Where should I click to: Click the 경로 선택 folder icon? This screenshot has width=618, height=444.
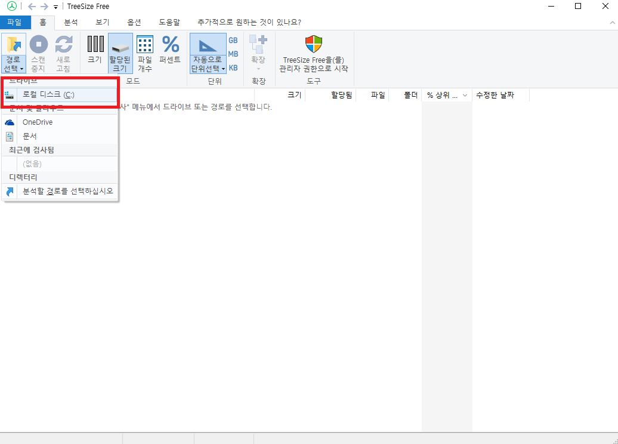(13, 44)
